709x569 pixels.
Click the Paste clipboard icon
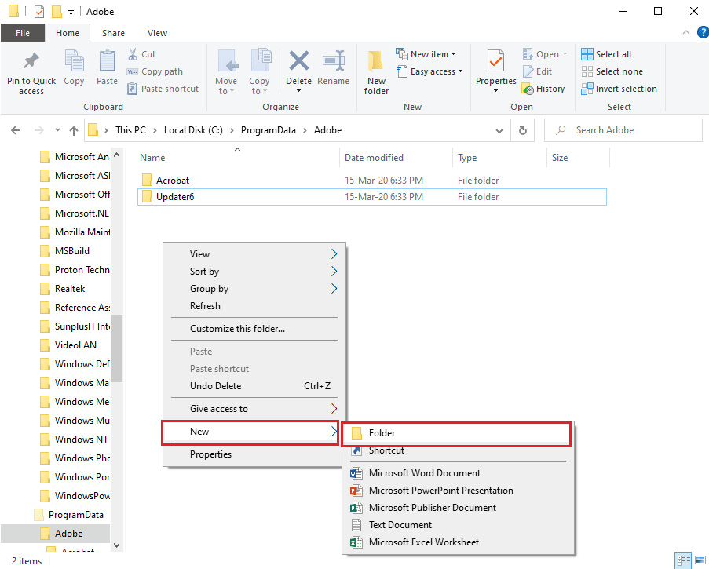pos(107,61)
